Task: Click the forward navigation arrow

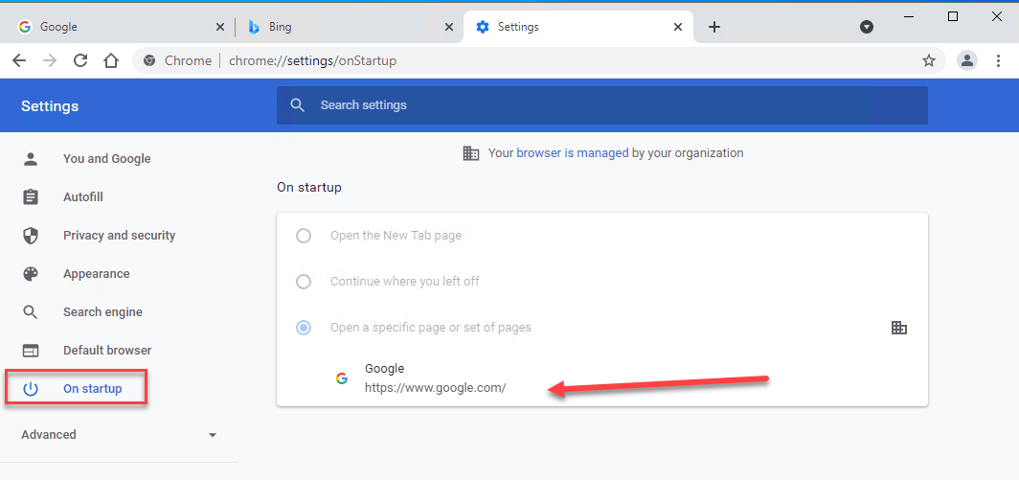Action: 50,61
